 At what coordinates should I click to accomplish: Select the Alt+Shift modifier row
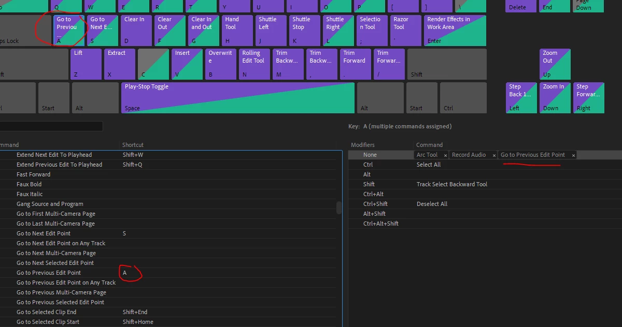(x=485, y=214)
